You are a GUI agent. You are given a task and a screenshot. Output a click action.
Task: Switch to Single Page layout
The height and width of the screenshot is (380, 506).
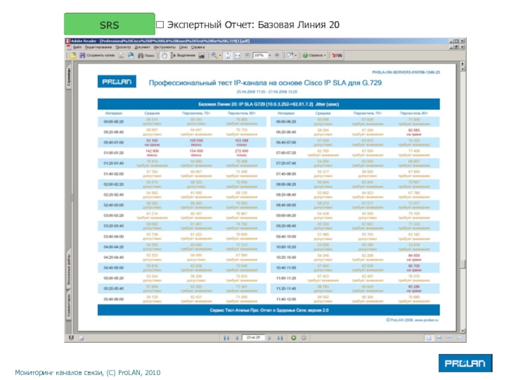(x=429, y=338)
